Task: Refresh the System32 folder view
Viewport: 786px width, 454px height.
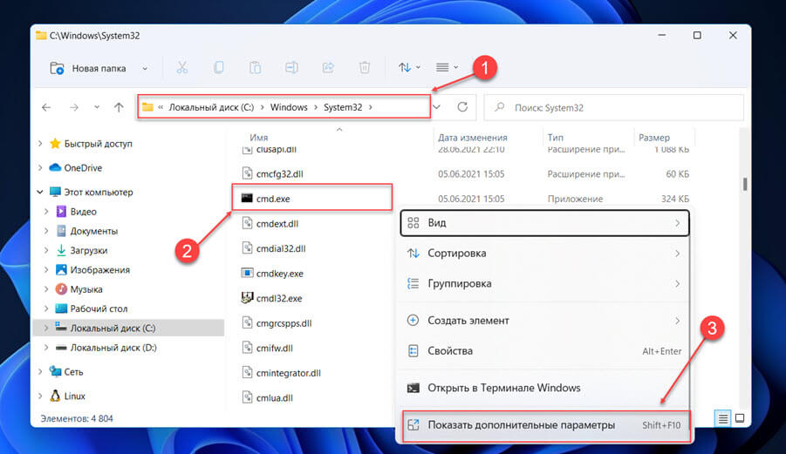Action: (x=462, y=107)
